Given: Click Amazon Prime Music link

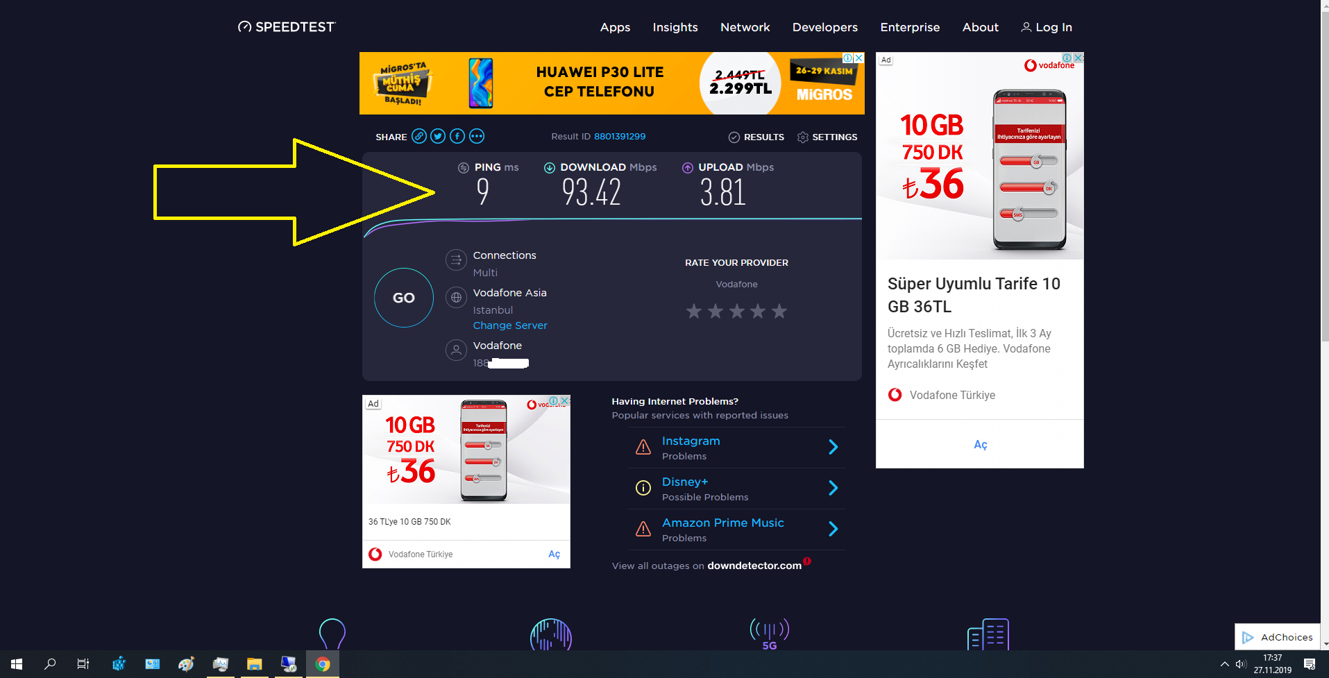Looking at the screenshot, I should pos(723,523).
